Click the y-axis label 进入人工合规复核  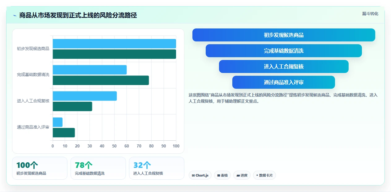point(33,101)
